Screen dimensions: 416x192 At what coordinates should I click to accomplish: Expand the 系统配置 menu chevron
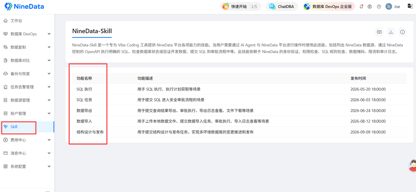click(49, 166)
